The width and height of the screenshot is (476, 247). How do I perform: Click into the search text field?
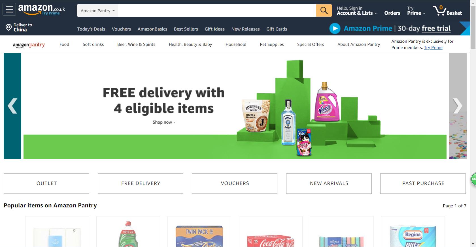pyautogui.click(x=217, y=10)
